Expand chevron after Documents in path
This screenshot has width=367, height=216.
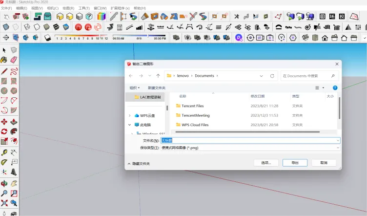pyautogui.click(x=217, y=76)
